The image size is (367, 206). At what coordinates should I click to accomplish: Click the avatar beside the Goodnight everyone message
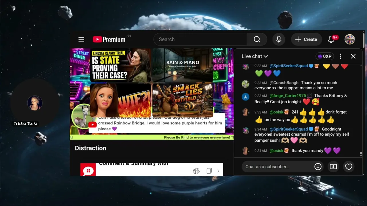pyautogui.click(x=245, y=130)
